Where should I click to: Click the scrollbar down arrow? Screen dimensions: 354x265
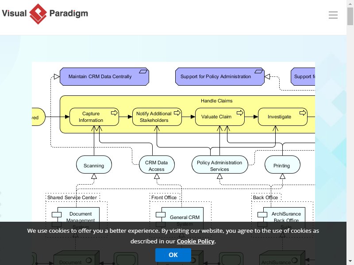[x=350, y=262]
